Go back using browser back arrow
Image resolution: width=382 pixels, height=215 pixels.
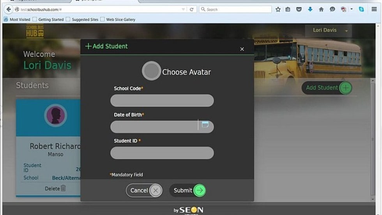point(9,9)
